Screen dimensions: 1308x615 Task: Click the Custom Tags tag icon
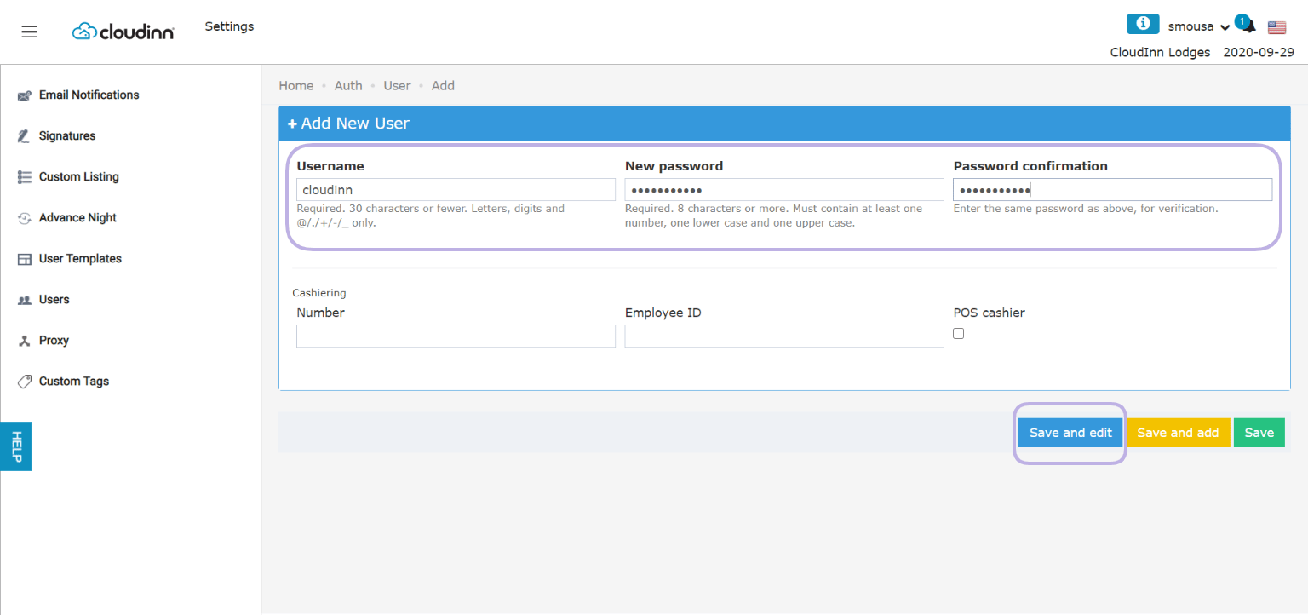[x=25, y=382]
